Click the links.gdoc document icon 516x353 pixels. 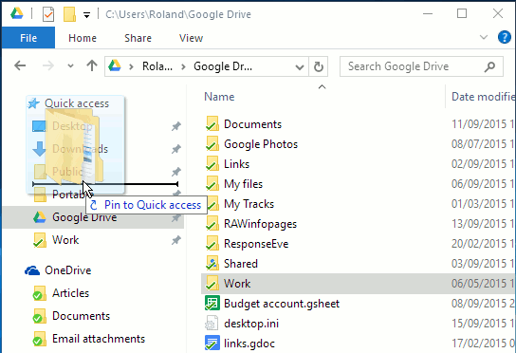pyautogui.click(x=212, y=343)
